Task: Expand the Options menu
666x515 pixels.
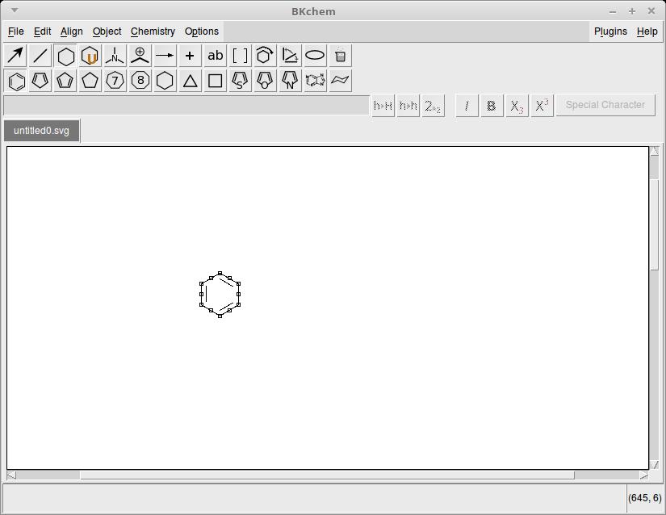Action: (x=201, y=31)
